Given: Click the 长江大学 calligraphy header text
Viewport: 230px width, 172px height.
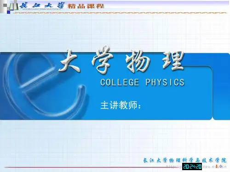Looking at the screenshot, I should (42, 6).
